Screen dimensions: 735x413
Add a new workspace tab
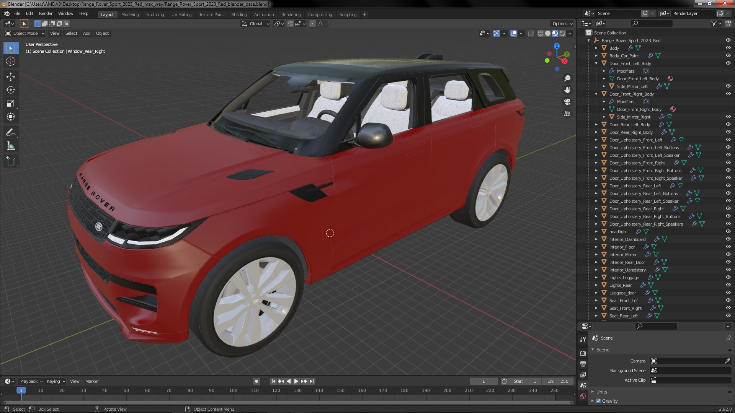click(364, 15)
